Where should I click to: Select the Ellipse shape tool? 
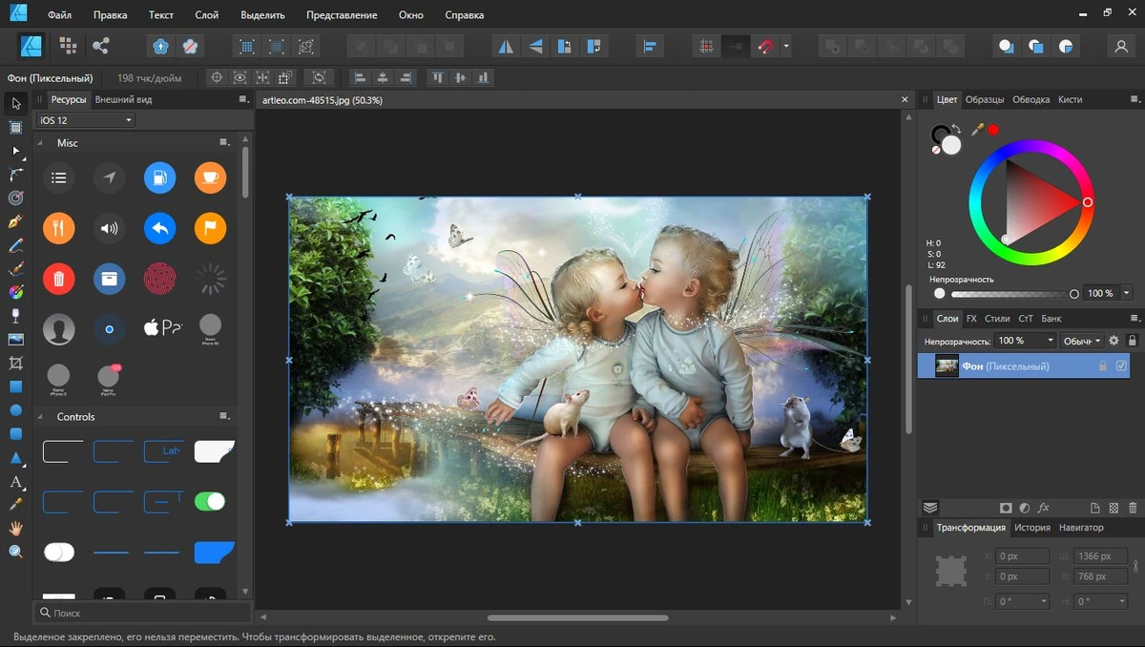tap(16, 410)
